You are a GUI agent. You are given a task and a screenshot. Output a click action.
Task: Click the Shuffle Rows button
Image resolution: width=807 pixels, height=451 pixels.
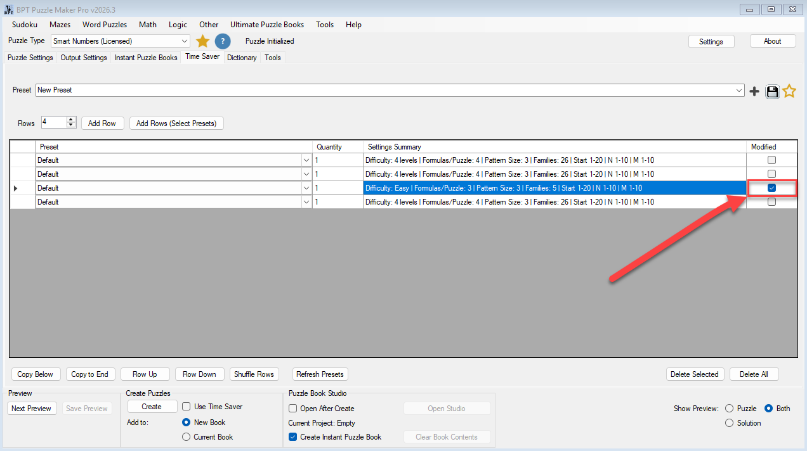[254, 374]
